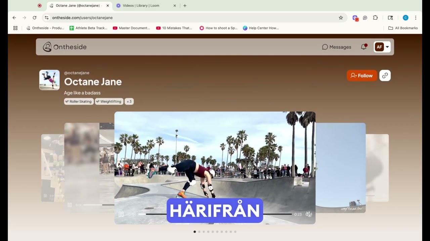
Task: Open How to shoot a Sp... bookmark
Action: [x=218, y=28]
